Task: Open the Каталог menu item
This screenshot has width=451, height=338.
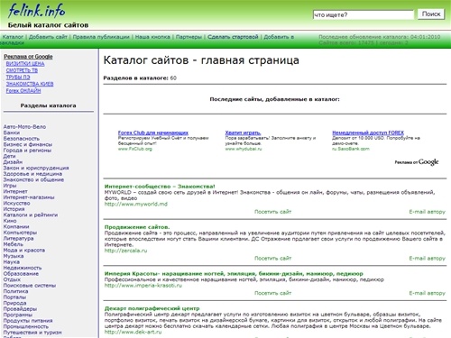Action: 13,37
